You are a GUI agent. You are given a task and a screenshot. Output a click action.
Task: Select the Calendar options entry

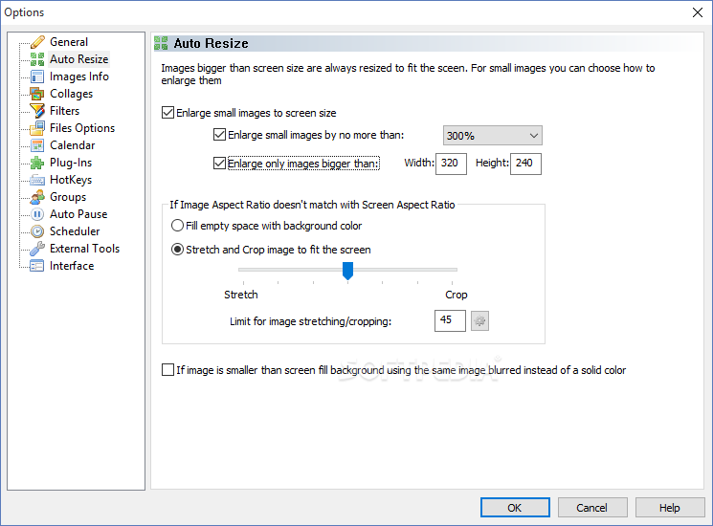[x=73, y=145]
